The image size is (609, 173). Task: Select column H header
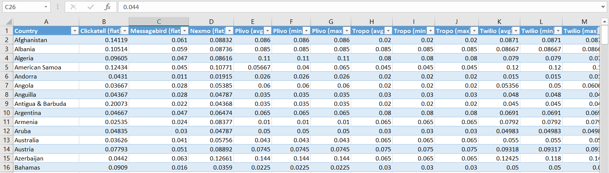pos(371,22)
